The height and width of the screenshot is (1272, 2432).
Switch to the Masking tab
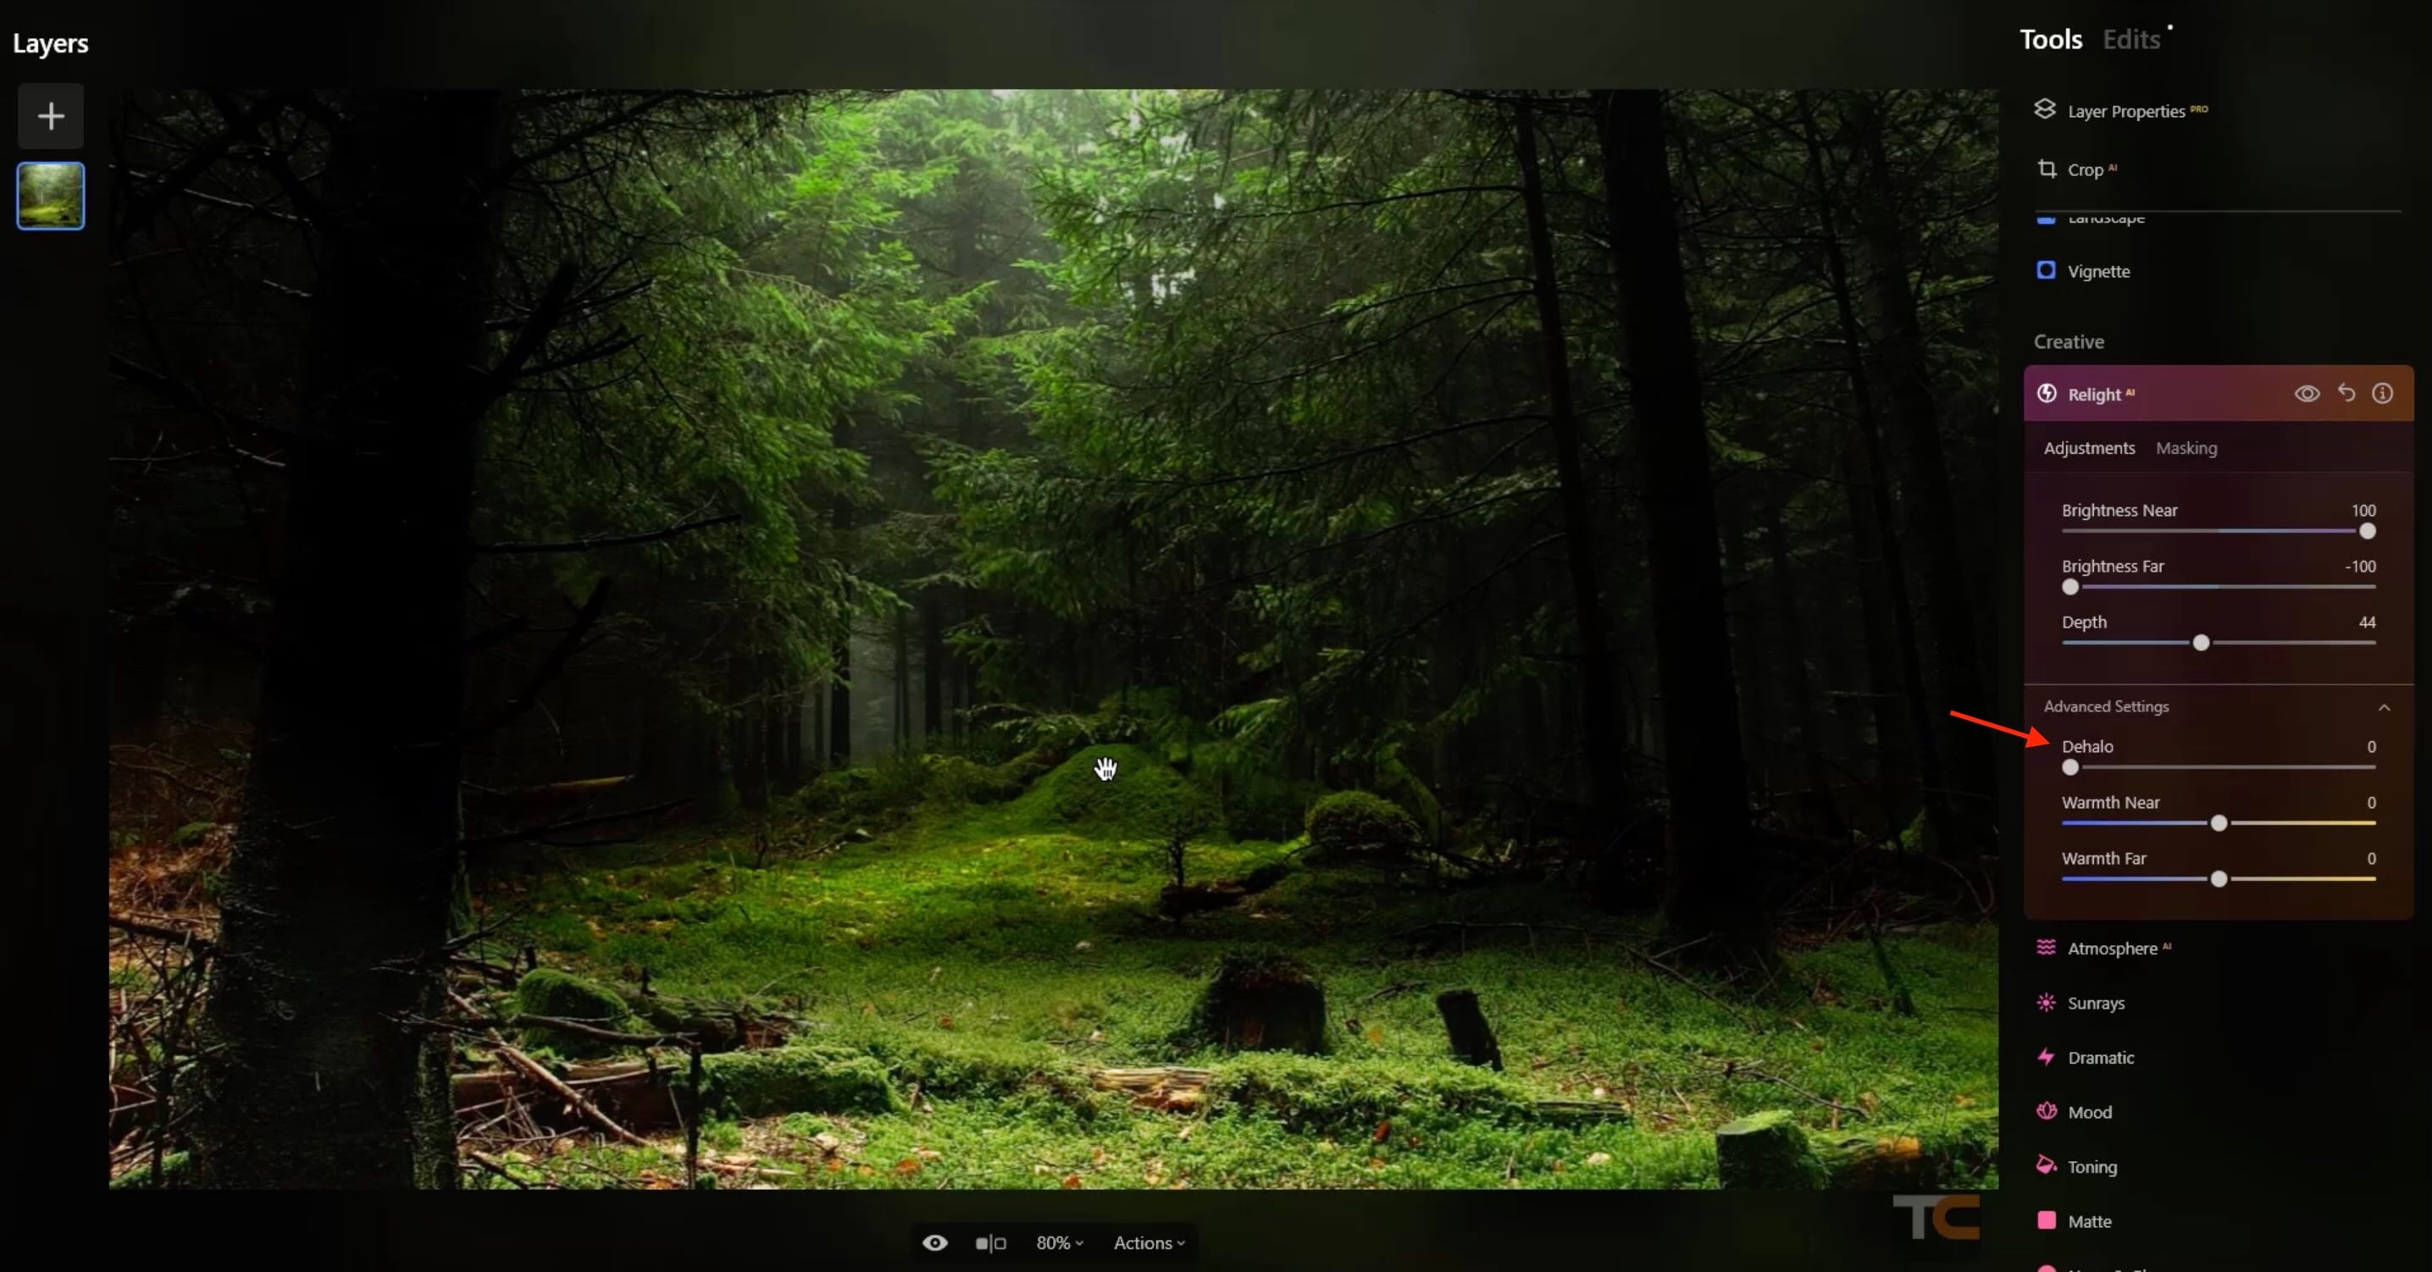2185,448
